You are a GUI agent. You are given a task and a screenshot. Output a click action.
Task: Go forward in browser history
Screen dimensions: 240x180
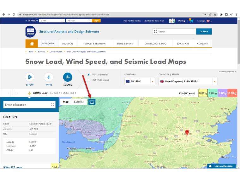tap(9, 15)
